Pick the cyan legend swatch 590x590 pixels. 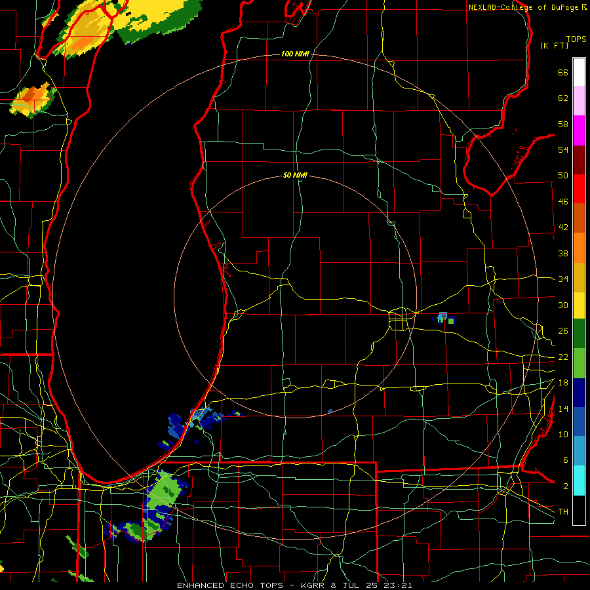[579, 480]
